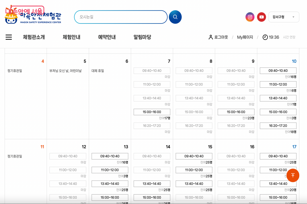Click the magnifier search button
The image size is (307, 204).
pos(175,17)
